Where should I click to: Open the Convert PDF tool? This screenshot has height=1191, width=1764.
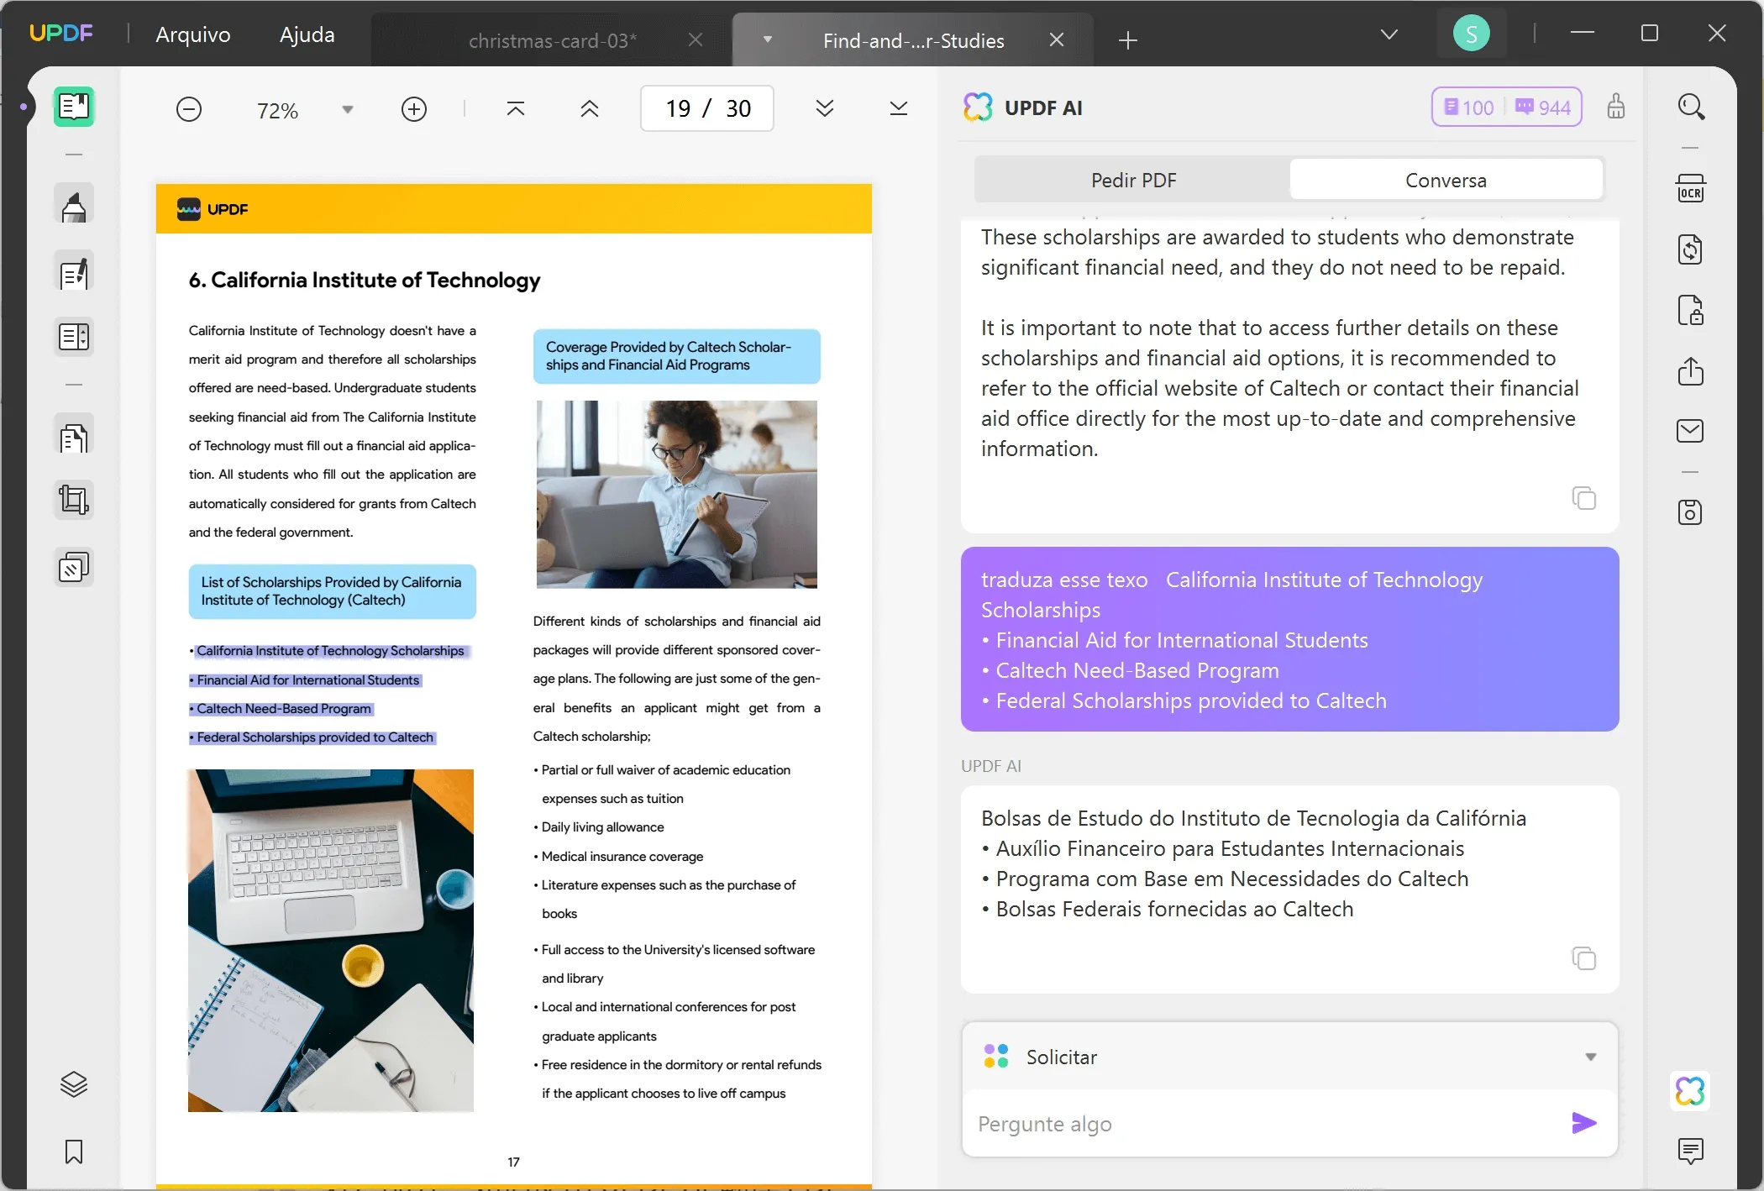[1691, 249]
